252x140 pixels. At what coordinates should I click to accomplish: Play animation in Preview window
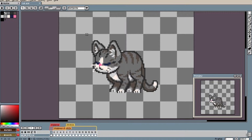pos(238,76)
